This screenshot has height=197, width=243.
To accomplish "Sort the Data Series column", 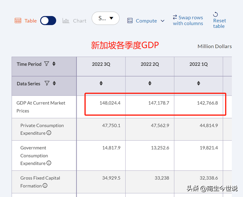I will pyautogui.click(x=54, y=83).
